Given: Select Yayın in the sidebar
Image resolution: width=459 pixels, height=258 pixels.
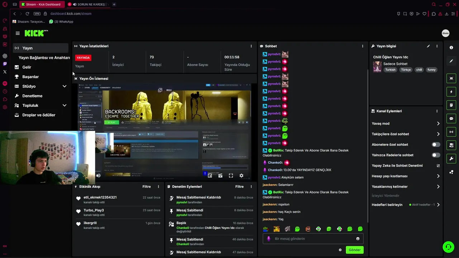Looking at the screenshot, I should [41, 48].
